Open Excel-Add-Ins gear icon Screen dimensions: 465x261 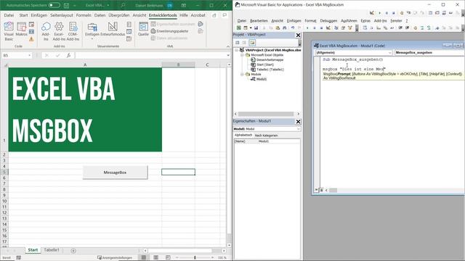tap(59, 31)
